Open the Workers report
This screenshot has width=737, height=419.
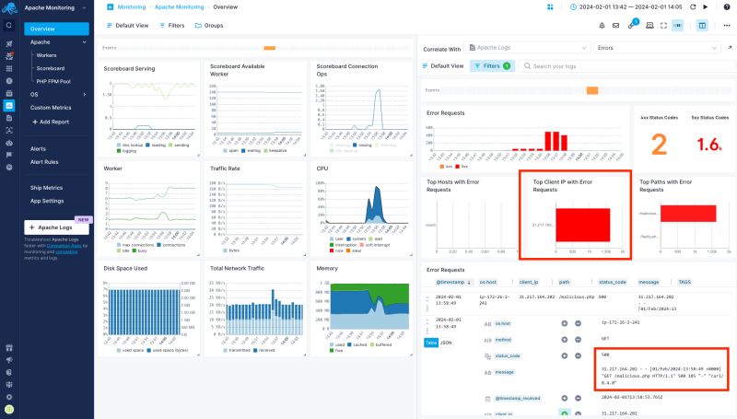point(47,55)
